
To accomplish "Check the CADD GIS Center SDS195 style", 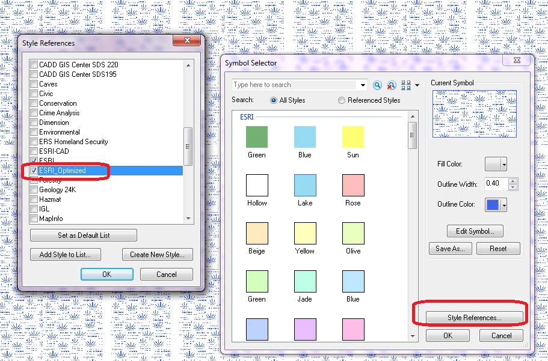I will point(34,74).
